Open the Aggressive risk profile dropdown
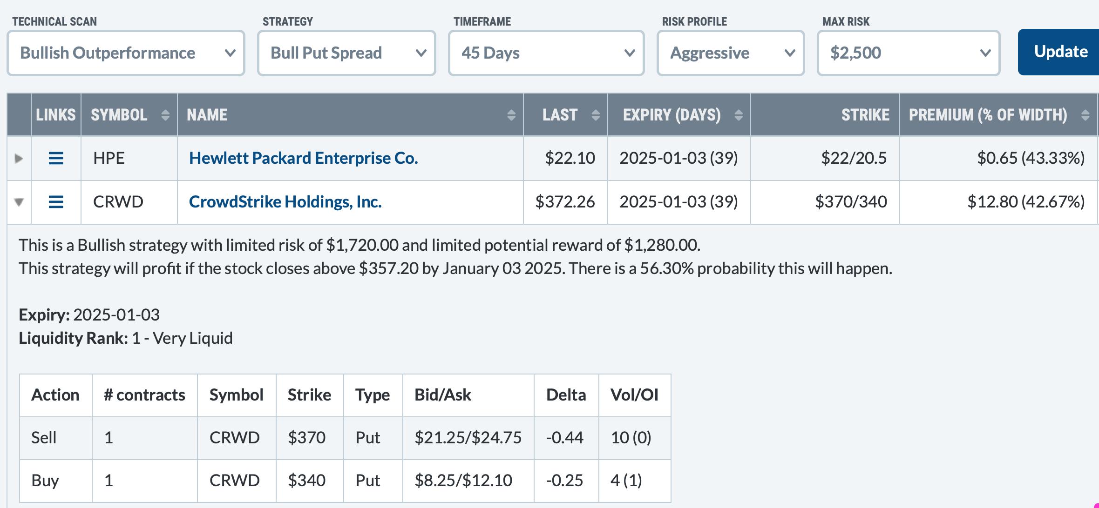 [730, 53]
